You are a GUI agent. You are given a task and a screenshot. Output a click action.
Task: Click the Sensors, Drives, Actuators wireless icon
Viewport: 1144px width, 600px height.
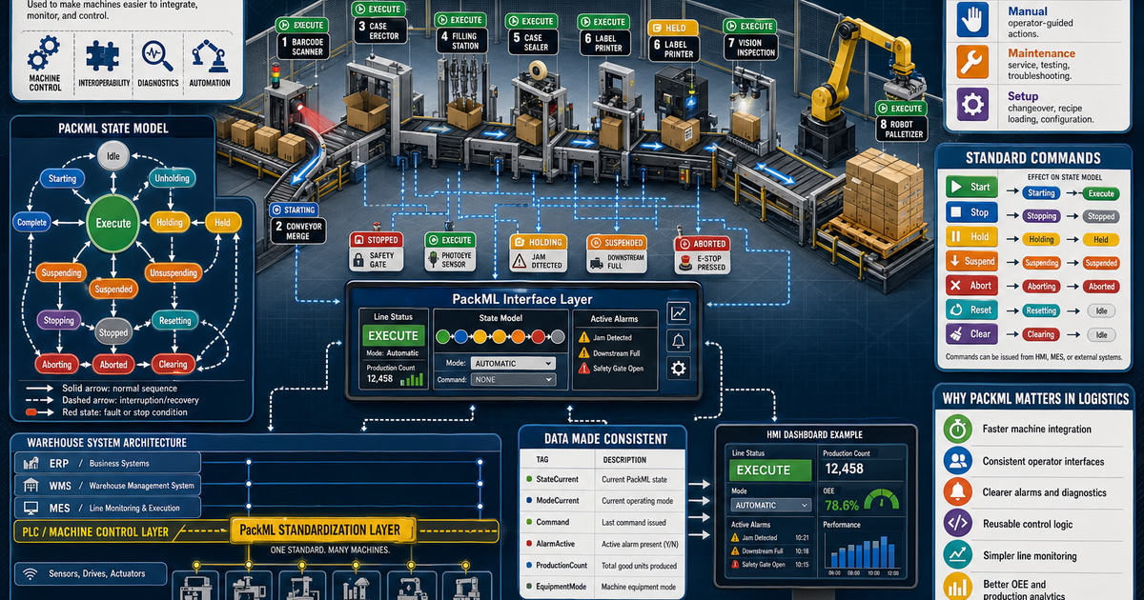pyautogui.click(x=31, y=574)
